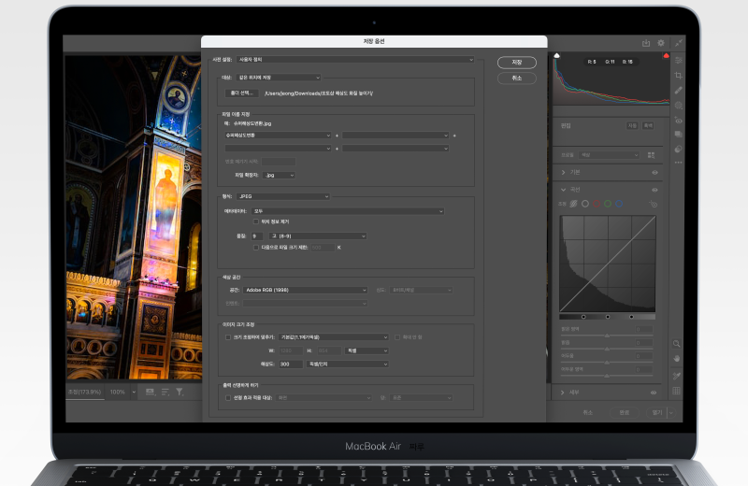Open Camera Raw preferences gear icon
The width and height of the screenshot is (748, 486).
(661, 43)
